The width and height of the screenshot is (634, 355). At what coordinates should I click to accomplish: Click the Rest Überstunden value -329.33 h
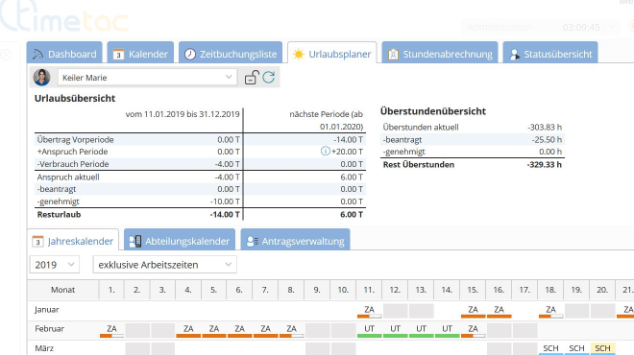click(545, 164)
